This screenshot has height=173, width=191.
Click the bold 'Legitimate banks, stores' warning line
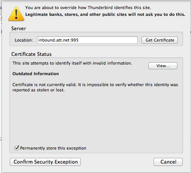tap(105, 14)
